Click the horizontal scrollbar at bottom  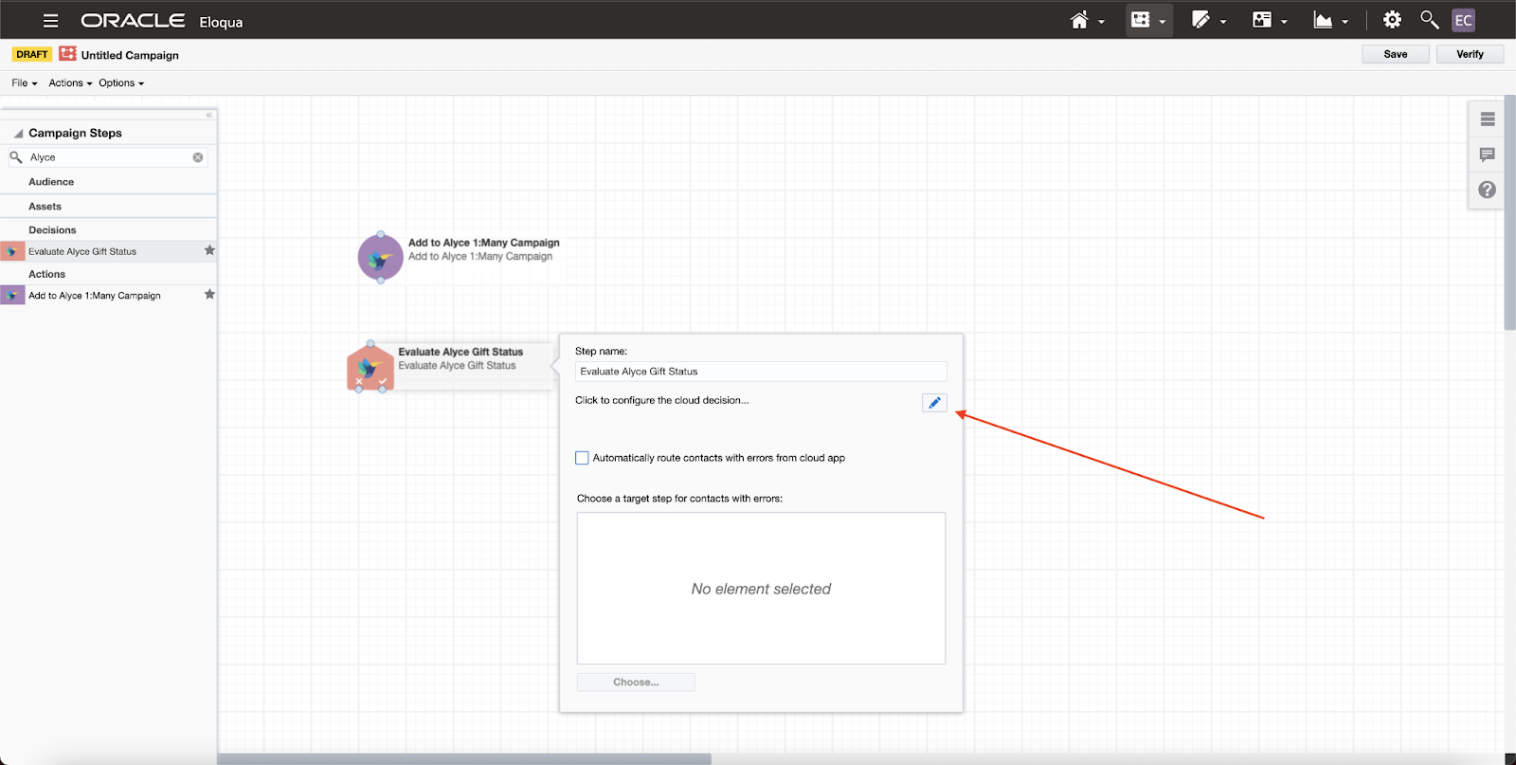pyautogui.click(x=464, y=759)
